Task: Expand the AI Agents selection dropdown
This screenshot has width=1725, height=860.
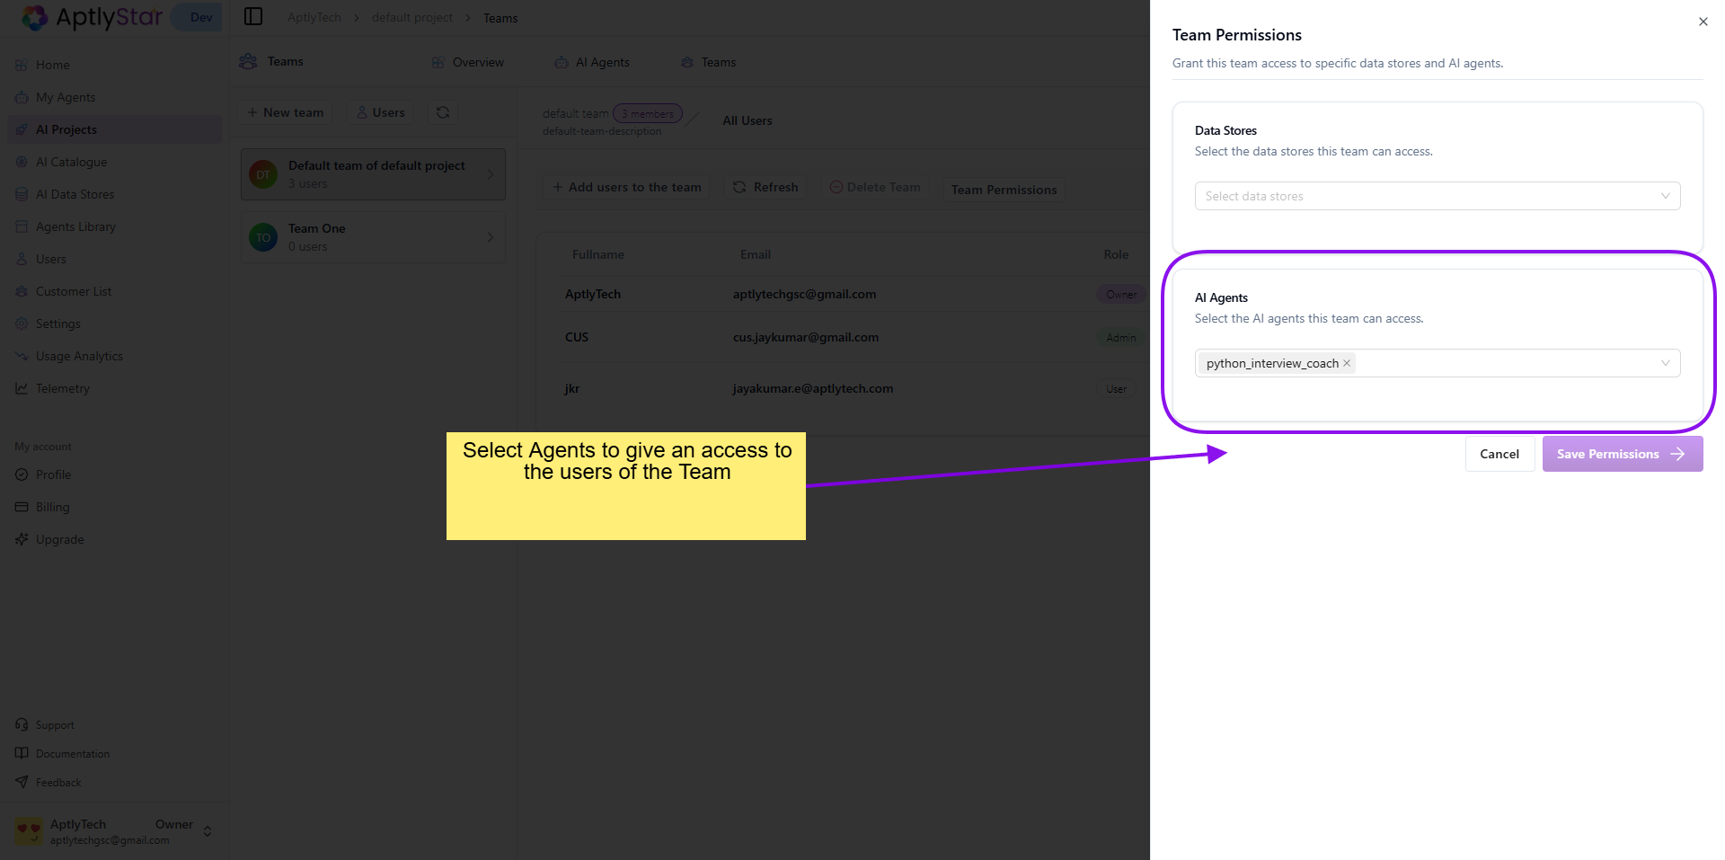Action: coord(1666,363)
